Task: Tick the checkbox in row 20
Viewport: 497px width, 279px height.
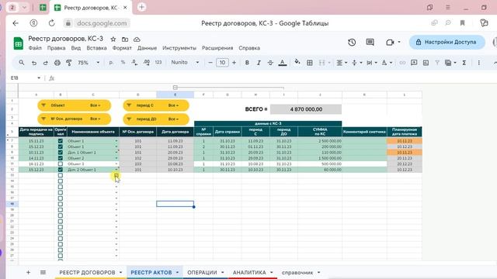Action: click(61, 215)
